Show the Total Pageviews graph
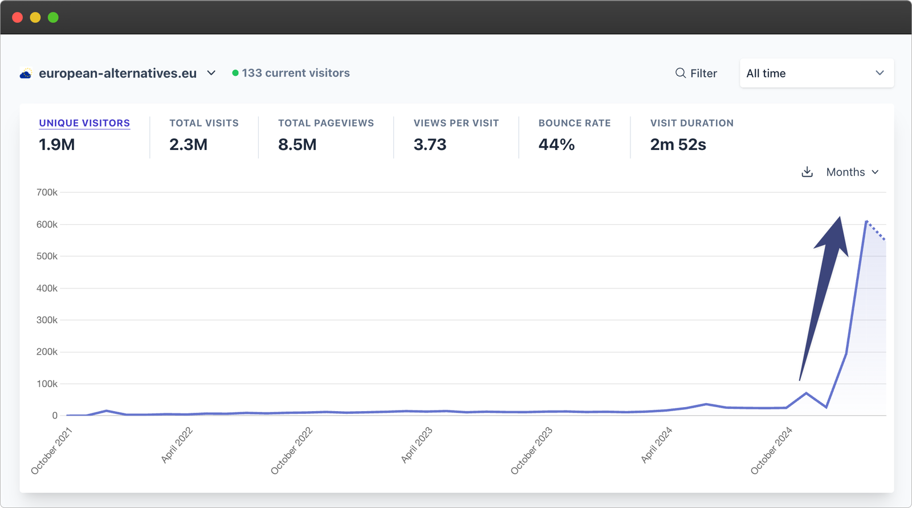The image size is (912, 508). [x=325, y=123]
